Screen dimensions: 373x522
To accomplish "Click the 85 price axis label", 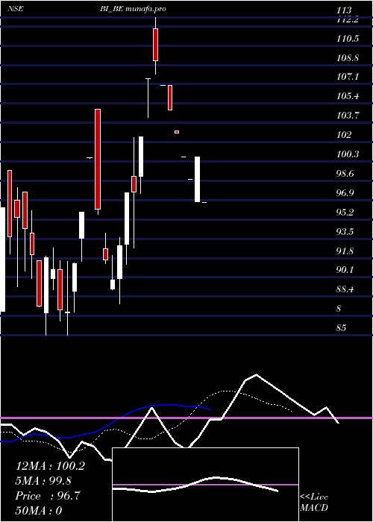I will (x=342, y=328).
